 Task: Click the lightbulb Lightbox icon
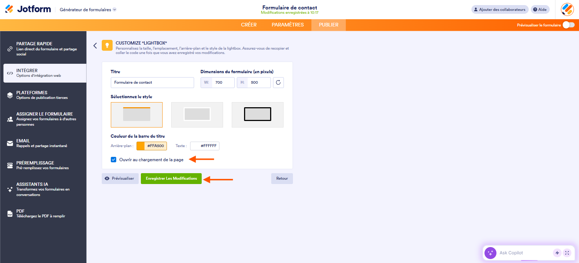click(x=107, y=45)
